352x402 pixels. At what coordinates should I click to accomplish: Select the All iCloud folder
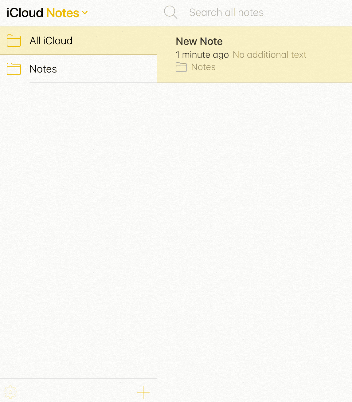coord(51,40)
